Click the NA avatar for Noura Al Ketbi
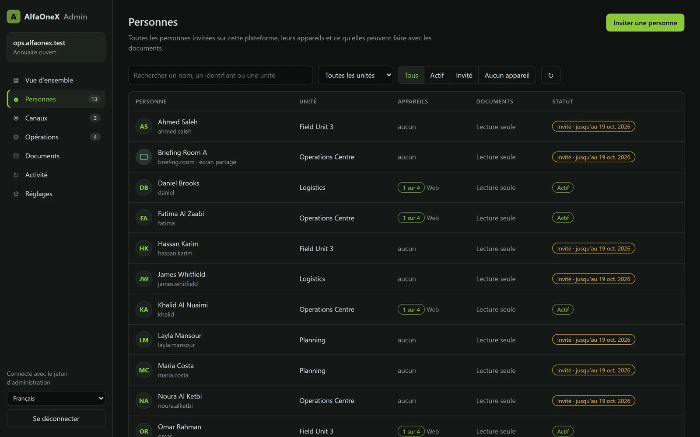Image resolution: width=700 pixels, height=437 pixels. coord(144,401)
